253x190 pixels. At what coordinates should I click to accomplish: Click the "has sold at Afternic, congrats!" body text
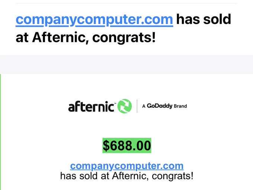127,176
